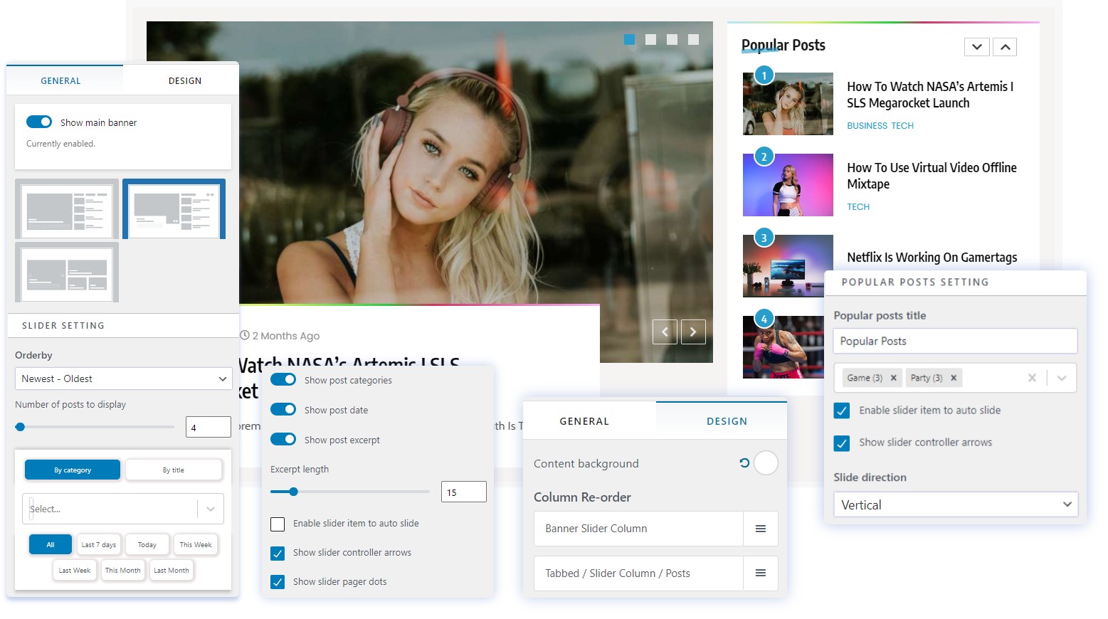Select the By title button

(x=174, y=470)
